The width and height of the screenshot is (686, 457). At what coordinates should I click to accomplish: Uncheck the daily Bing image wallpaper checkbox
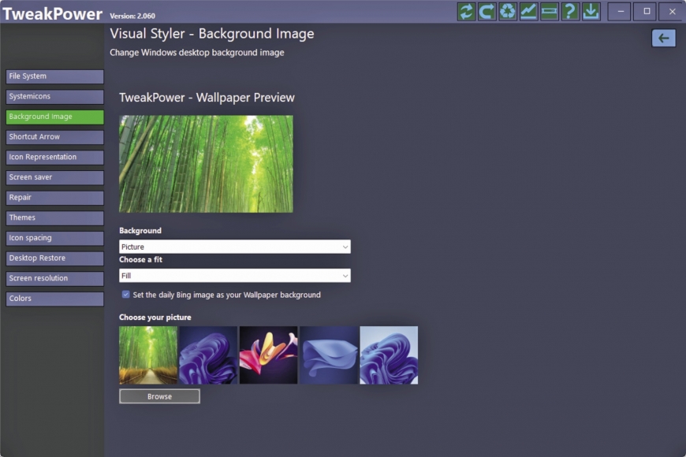coord(126,295)
